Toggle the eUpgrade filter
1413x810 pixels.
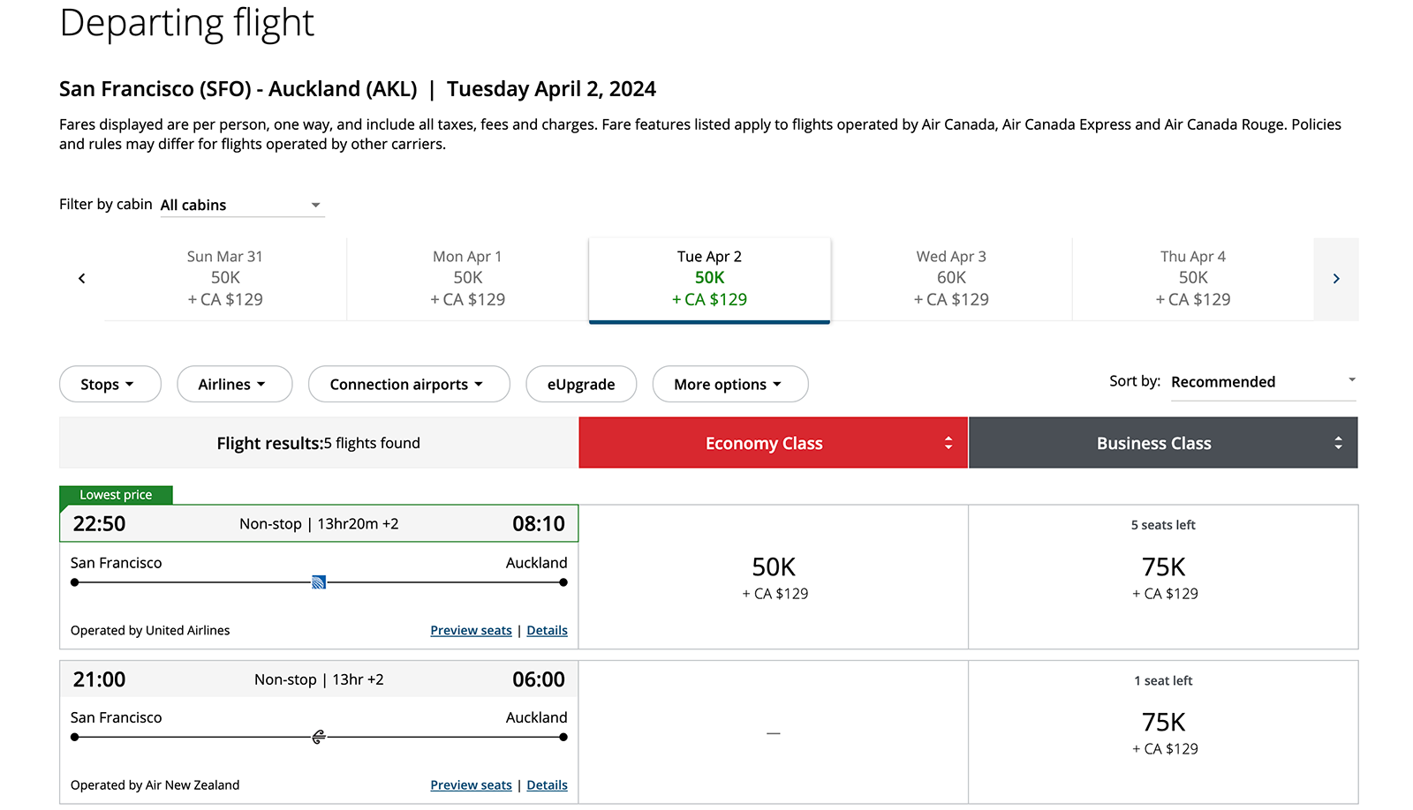pyautogui.click(x=580, y=384)
